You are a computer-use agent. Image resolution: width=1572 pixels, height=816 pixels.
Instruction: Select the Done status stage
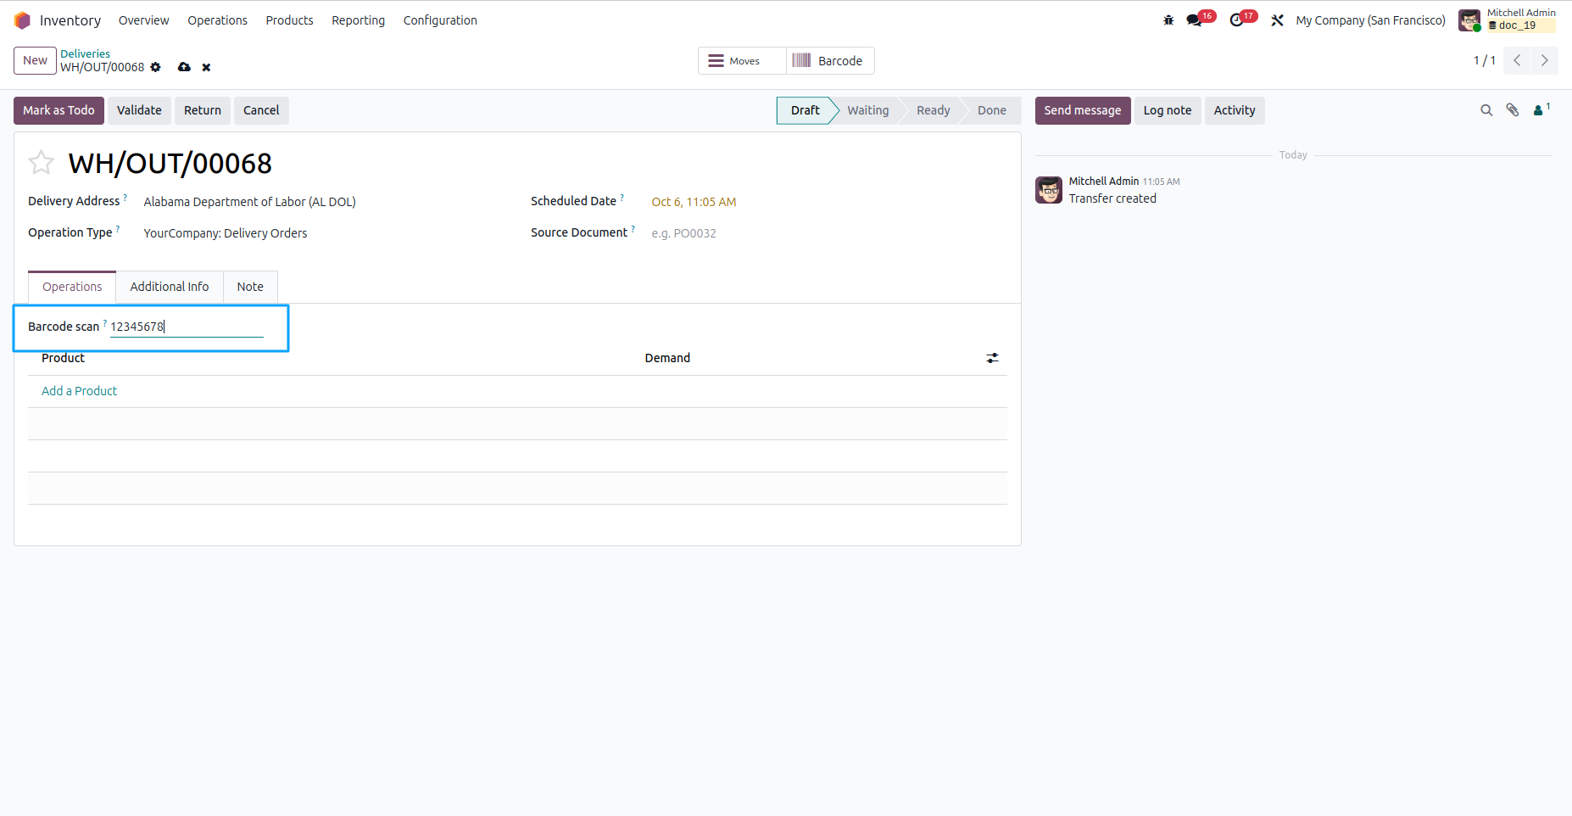point(991,110)
